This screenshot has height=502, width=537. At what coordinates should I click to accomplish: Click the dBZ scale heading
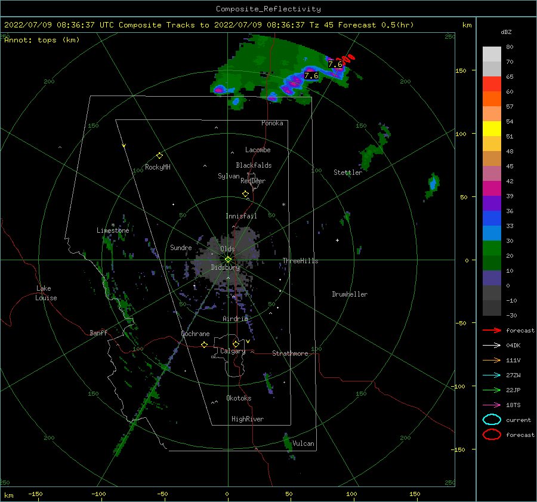[506, 32]
